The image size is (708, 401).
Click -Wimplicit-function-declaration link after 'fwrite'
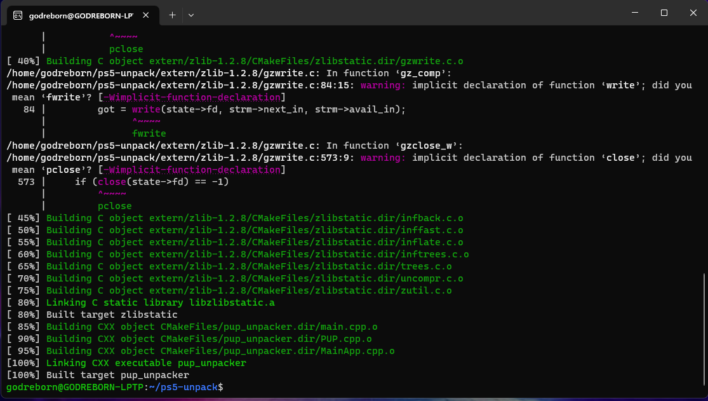tap(192, 98)
